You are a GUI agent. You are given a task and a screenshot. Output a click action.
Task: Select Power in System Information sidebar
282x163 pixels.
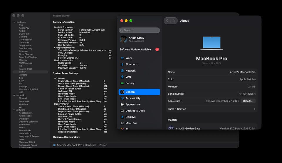(30, 72)
